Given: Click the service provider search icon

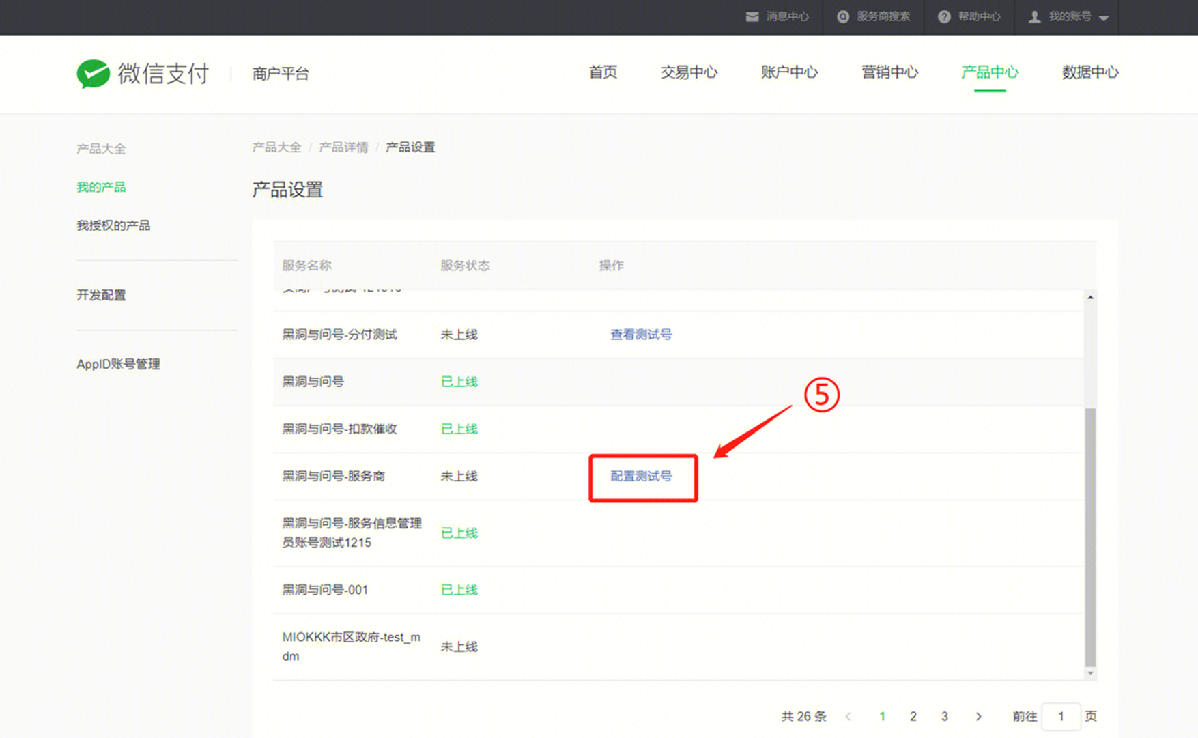Looking at the screenshot, I should 843,16.
